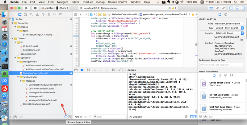Open the Source Control menu
Image resolution: width=247 pixels, height=125 pixels.
[x=117, y=2]
